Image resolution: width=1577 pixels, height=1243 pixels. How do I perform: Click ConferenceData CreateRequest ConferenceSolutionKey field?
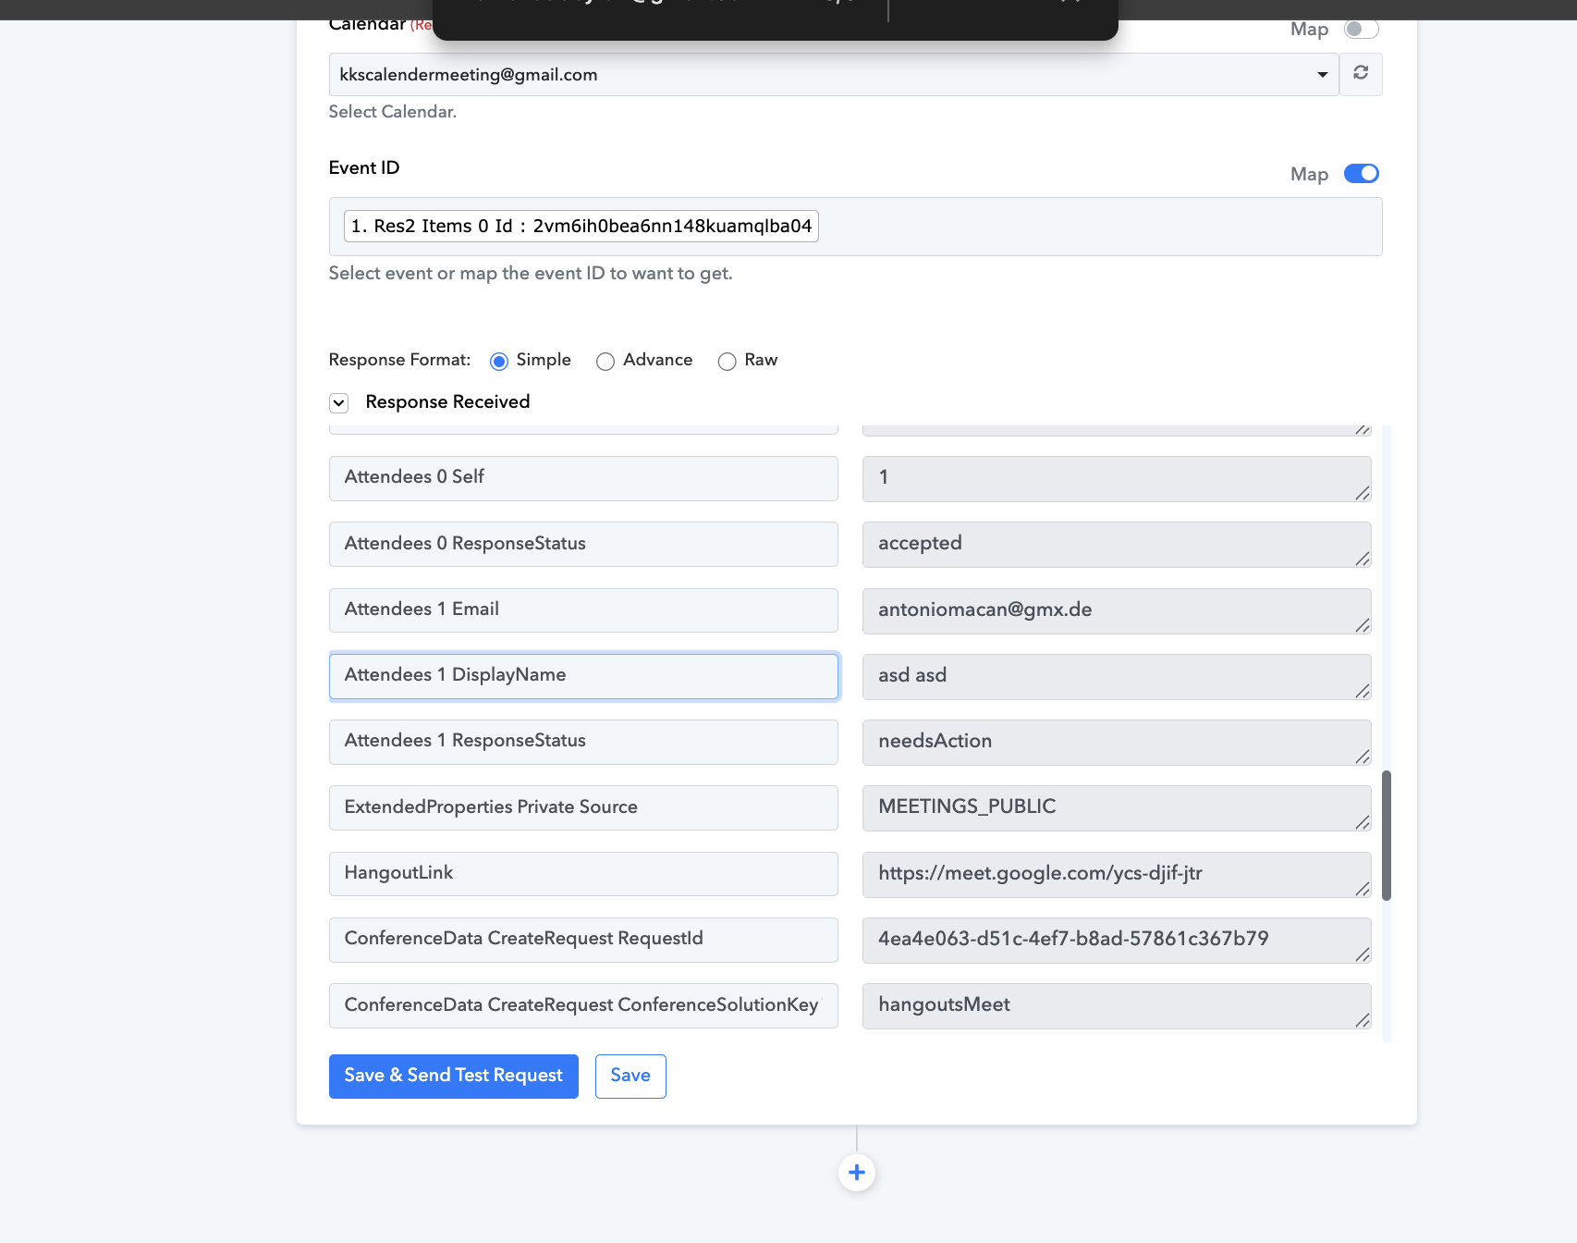click(583, 1005)
